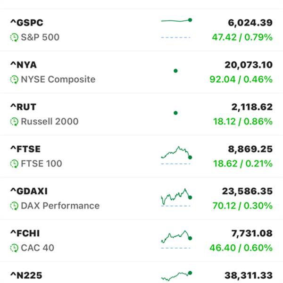Tap the CAC 40 price 7,731.08
This screenshot has width=283, height=283.
coord(252,233)
